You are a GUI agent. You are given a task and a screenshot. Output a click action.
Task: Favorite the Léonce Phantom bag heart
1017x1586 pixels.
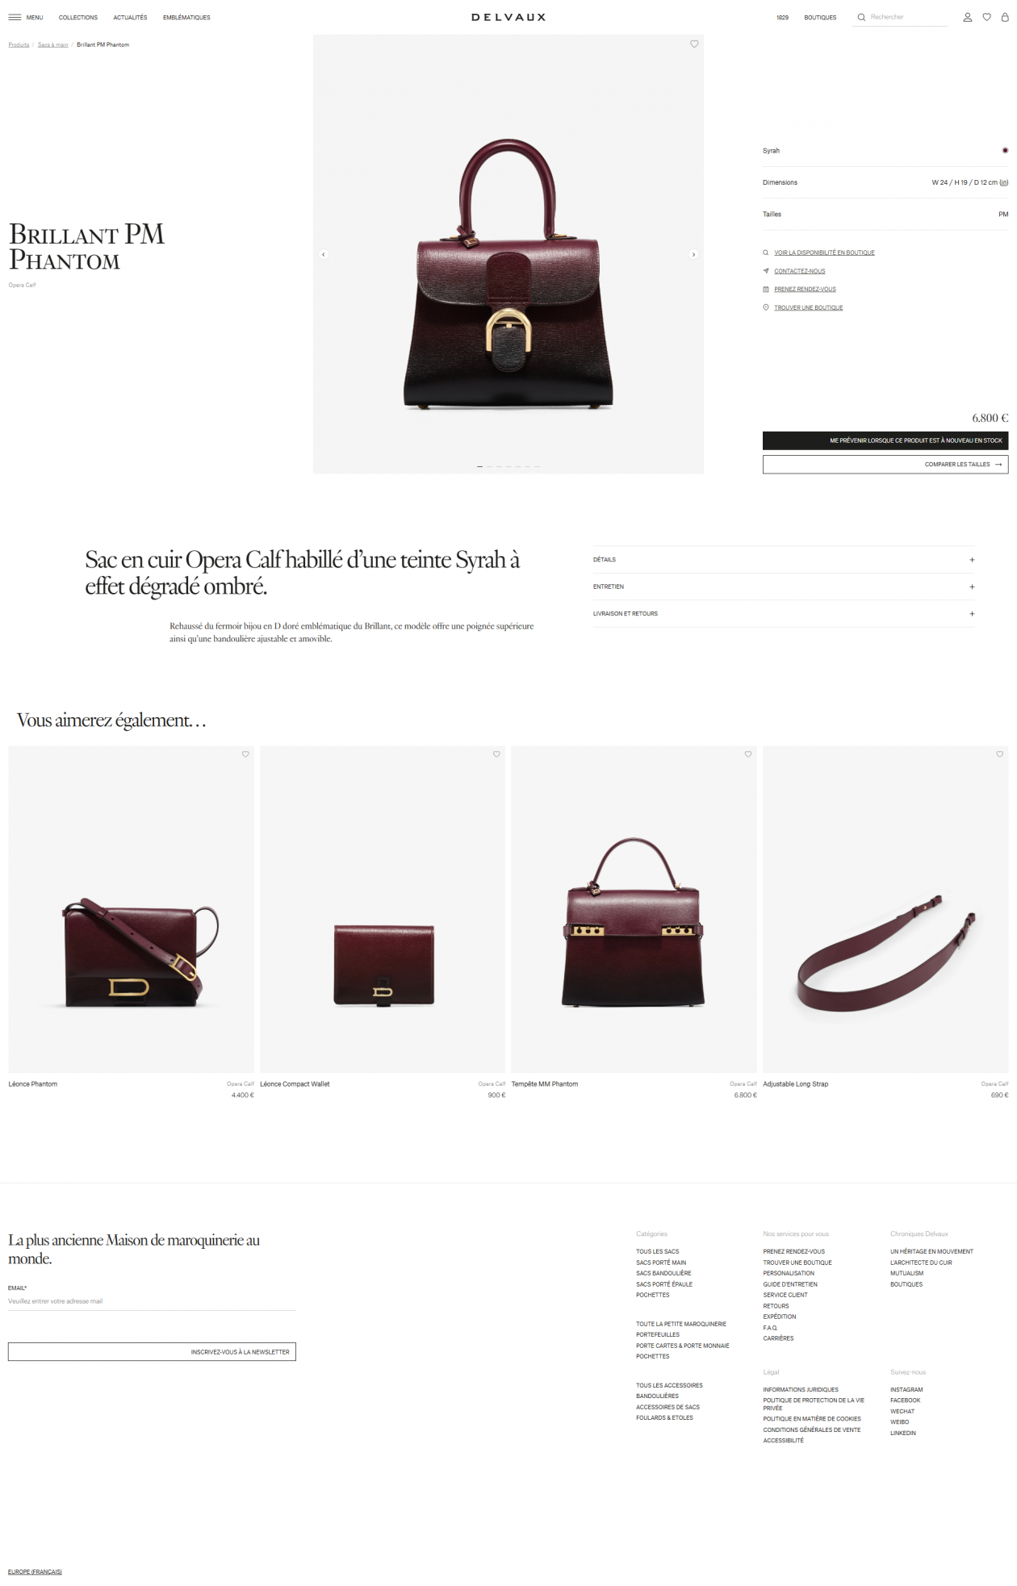[x=245, y=754]
